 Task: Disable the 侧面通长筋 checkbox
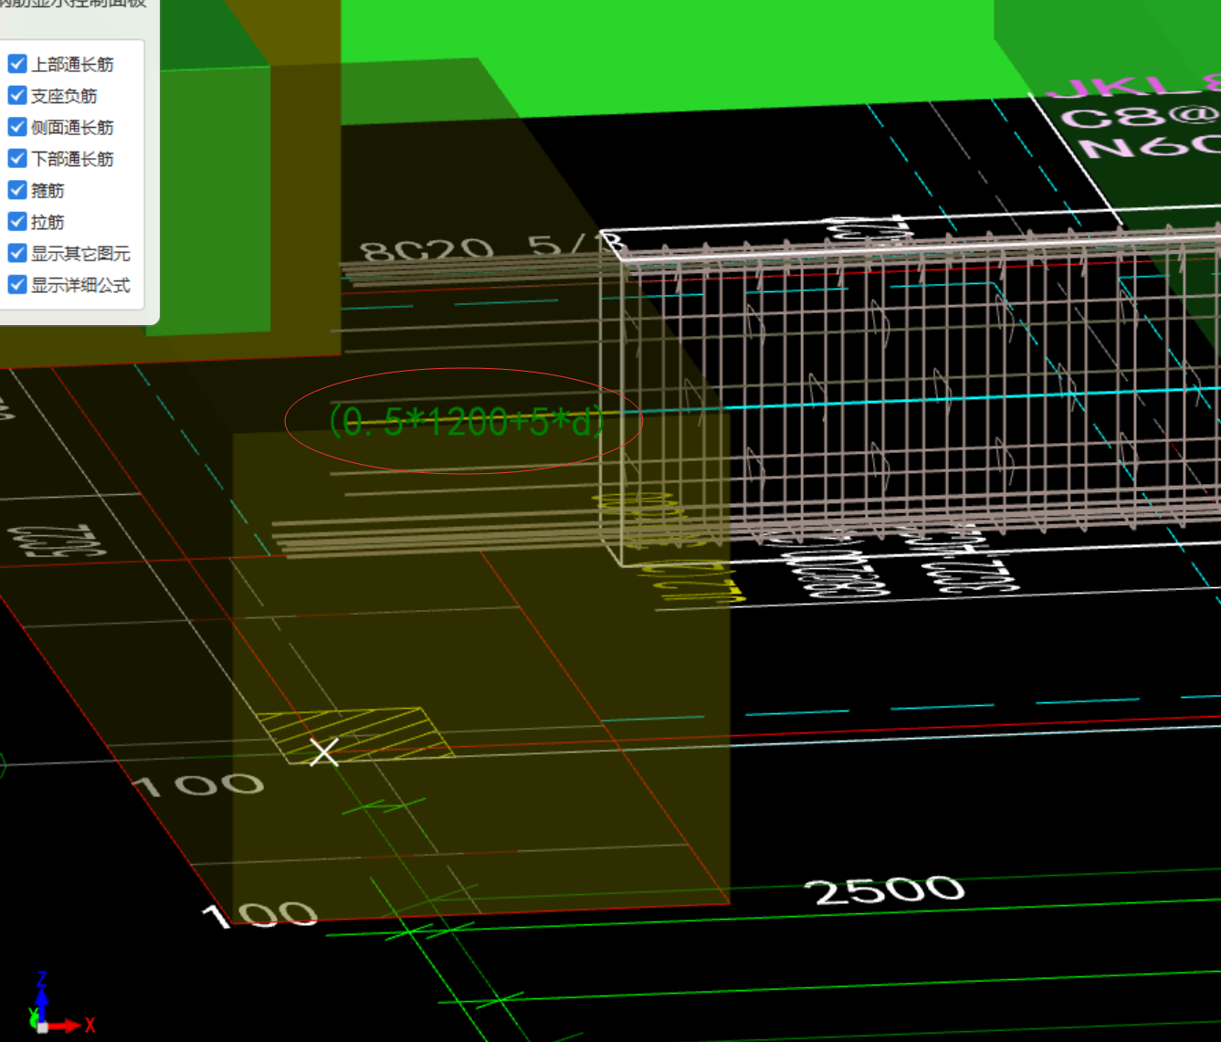click(17, 127)
